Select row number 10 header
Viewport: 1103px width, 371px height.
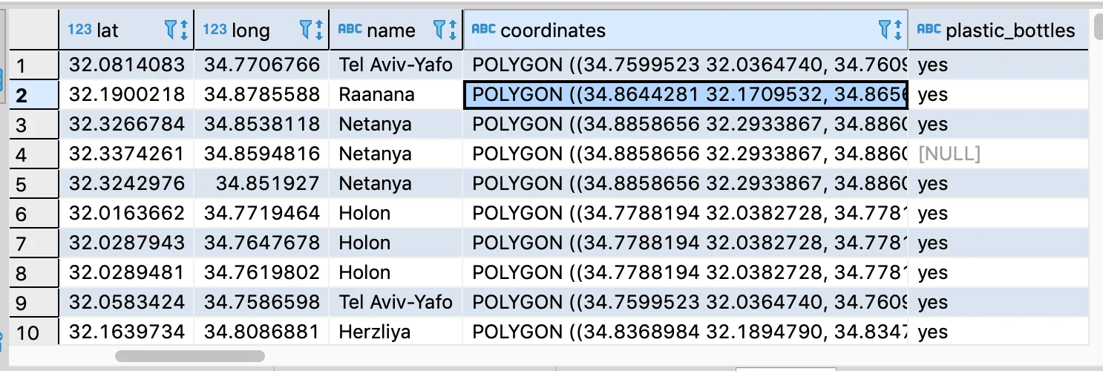(x=27, y=332)
